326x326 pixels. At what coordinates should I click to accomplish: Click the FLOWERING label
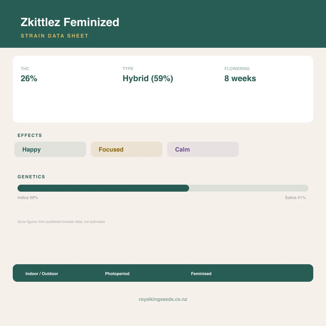pyautogui.click(x=237, y=69)
